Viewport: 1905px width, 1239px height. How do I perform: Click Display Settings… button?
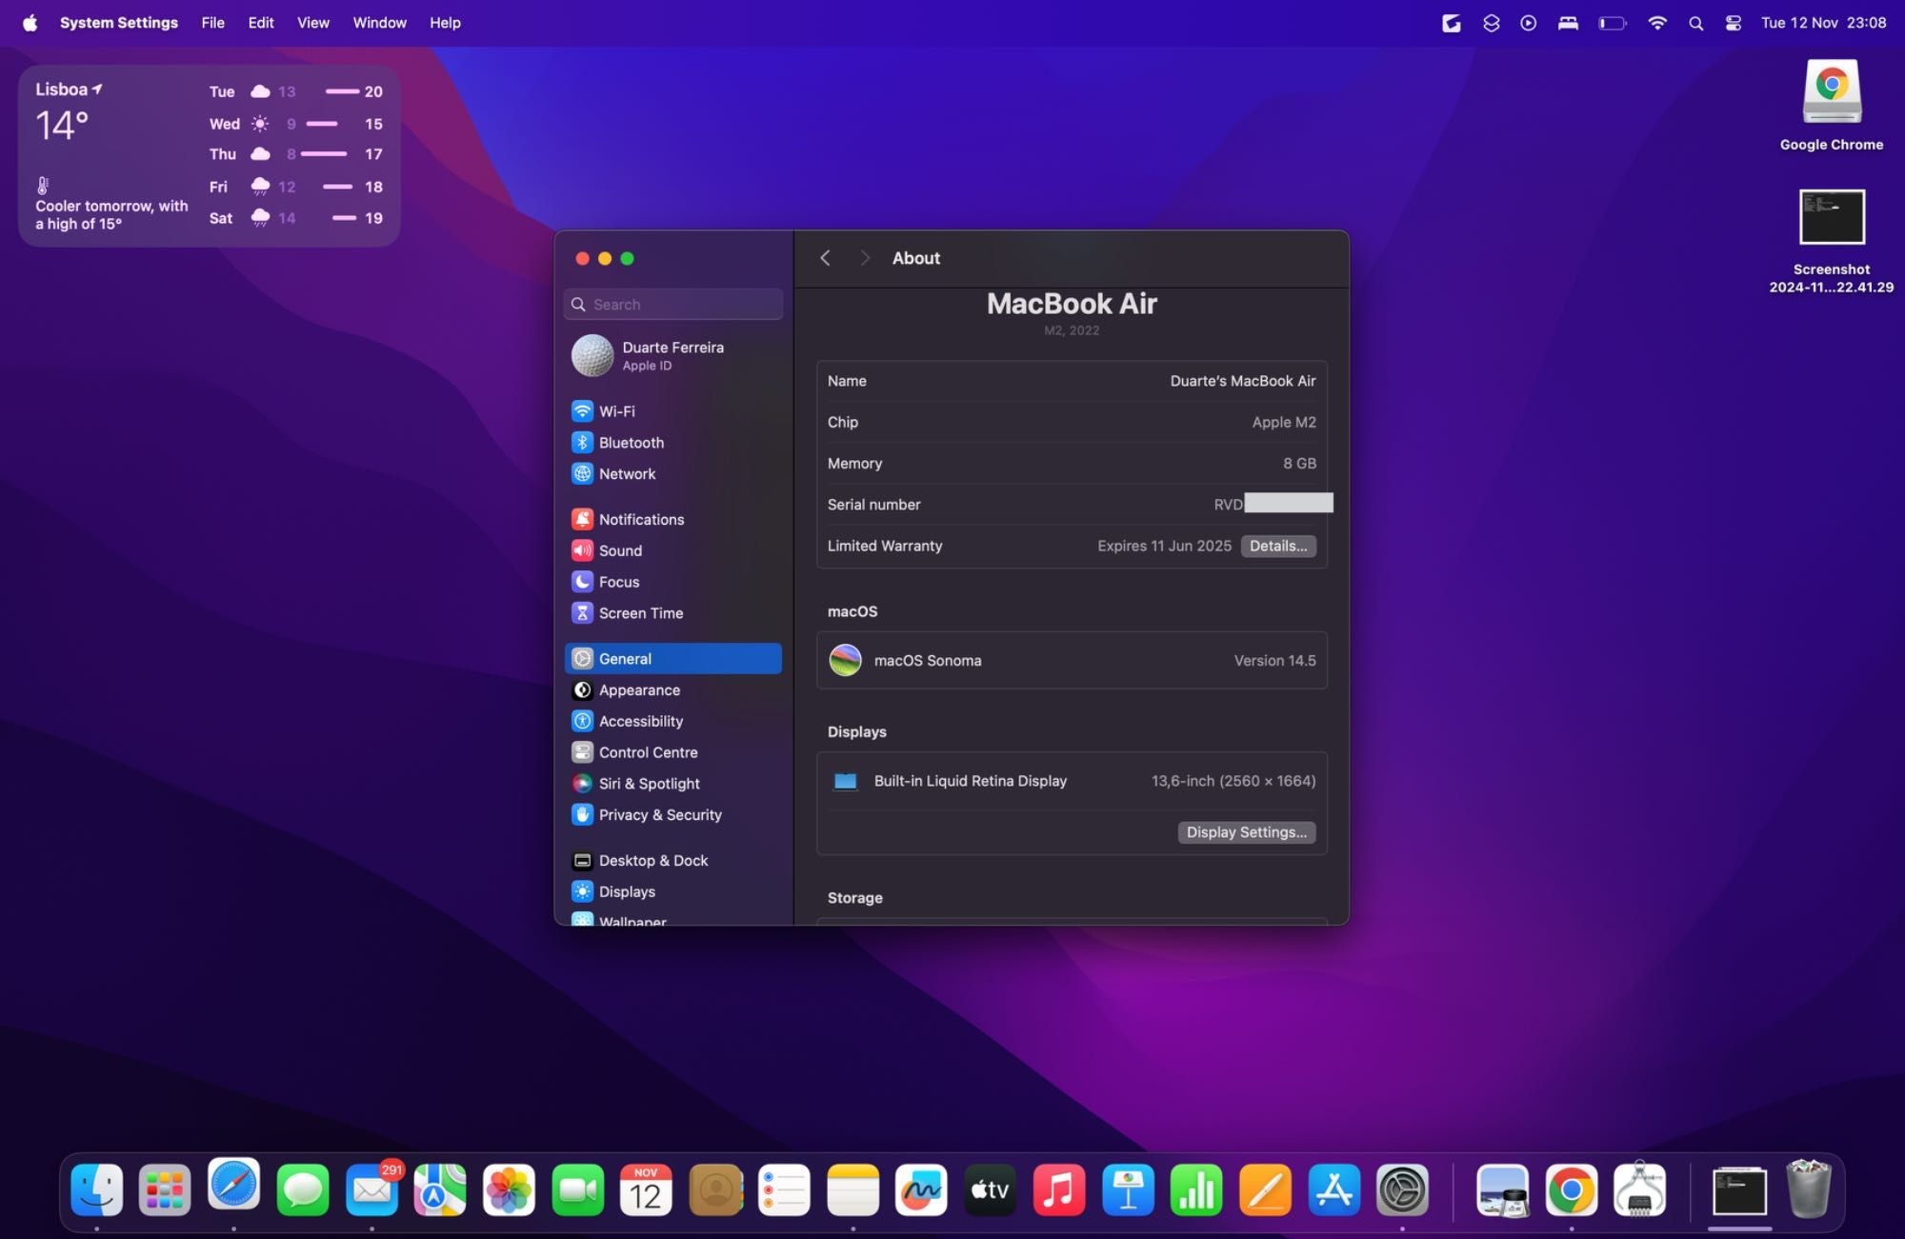click(x=1246, y=832)
